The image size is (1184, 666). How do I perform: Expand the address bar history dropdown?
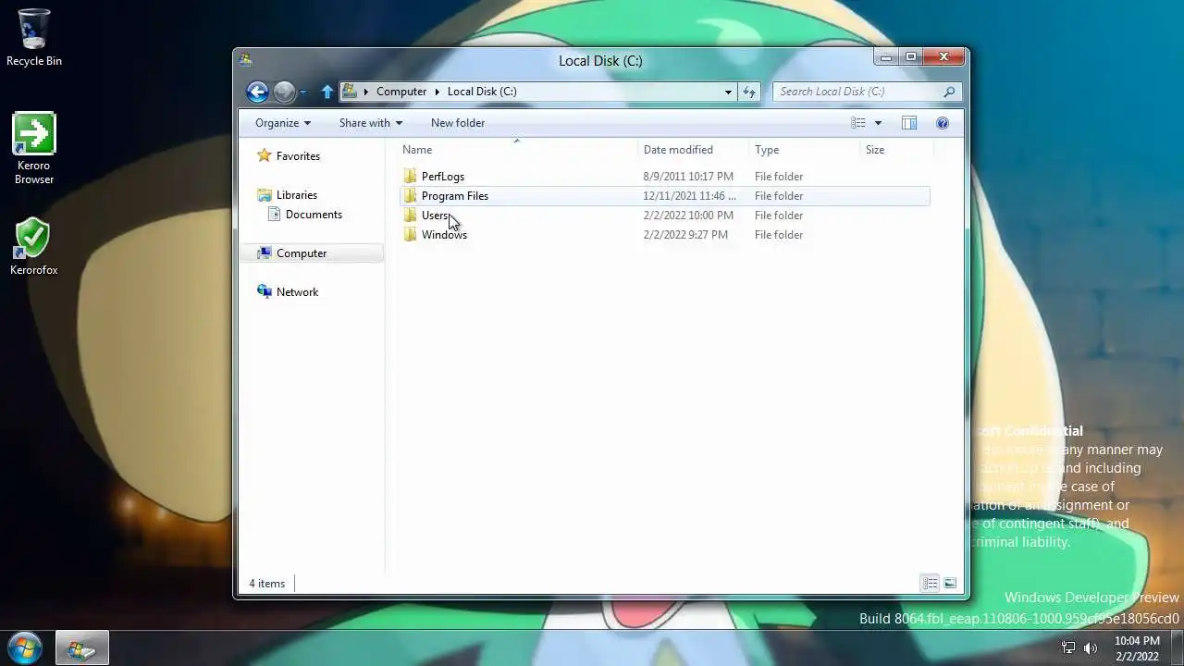click(728, 92)
